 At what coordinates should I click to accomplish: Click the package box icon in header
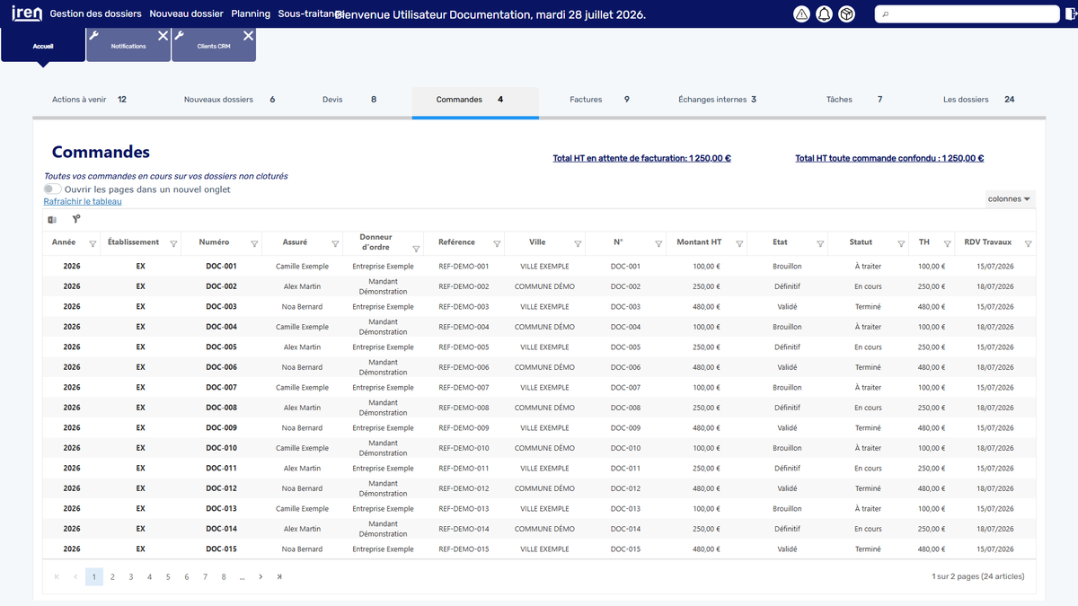point(846,14)
